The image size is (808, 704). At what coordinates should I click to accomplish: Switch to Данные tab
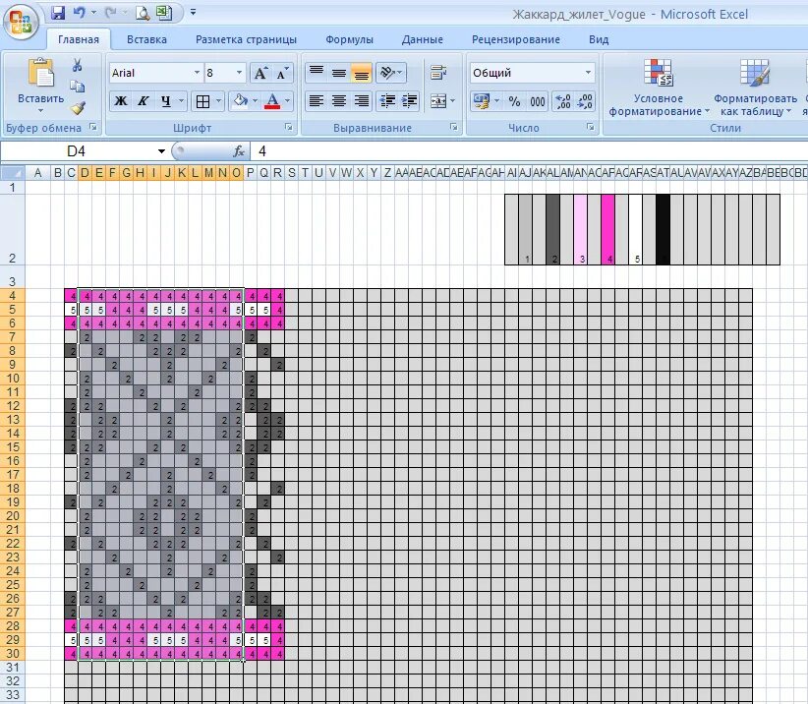pos(422,39)
